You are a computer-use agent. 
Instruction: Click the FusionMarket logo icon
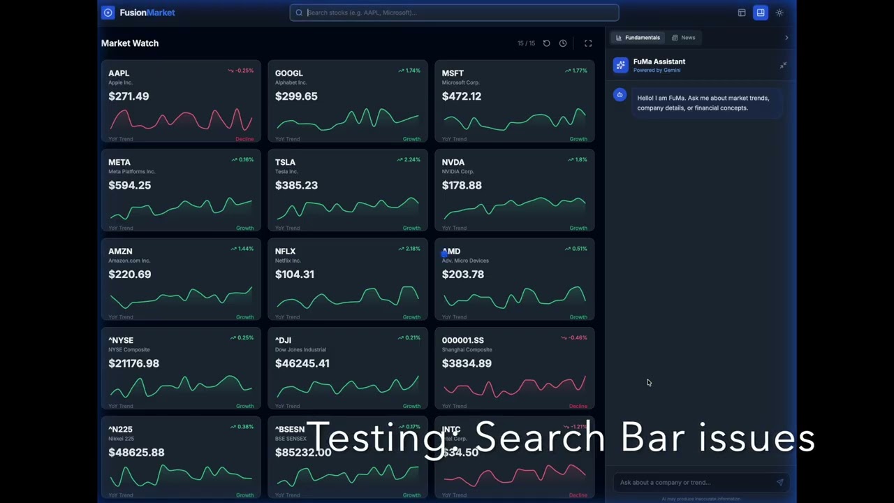tap(108, 13)
